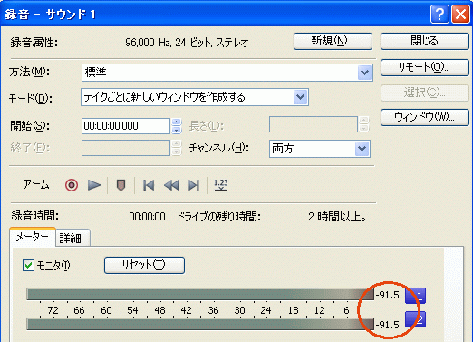
Task: Click the リモート(O)... button
Action: point(424,67)
